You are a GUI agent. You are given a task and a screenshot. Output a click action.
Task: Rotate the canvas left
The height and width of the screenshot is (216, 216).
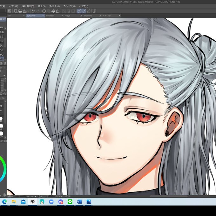[59, 197]
